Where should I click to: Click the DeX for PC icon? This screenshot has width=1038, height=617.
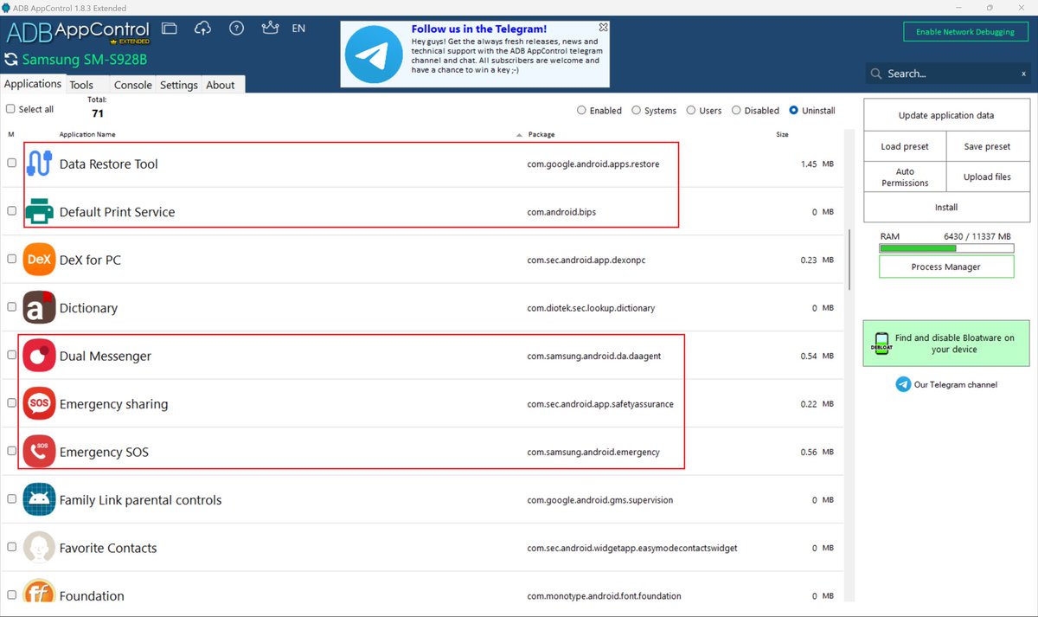[x=39, y=260]
